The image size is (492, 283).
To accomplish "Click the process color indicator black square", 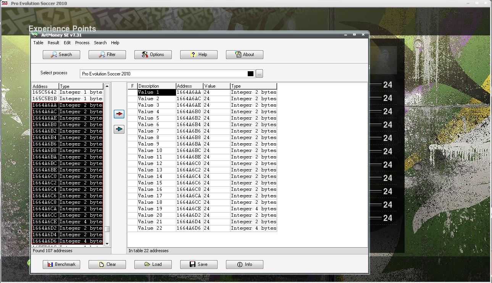I will click(x=251, y=74).
